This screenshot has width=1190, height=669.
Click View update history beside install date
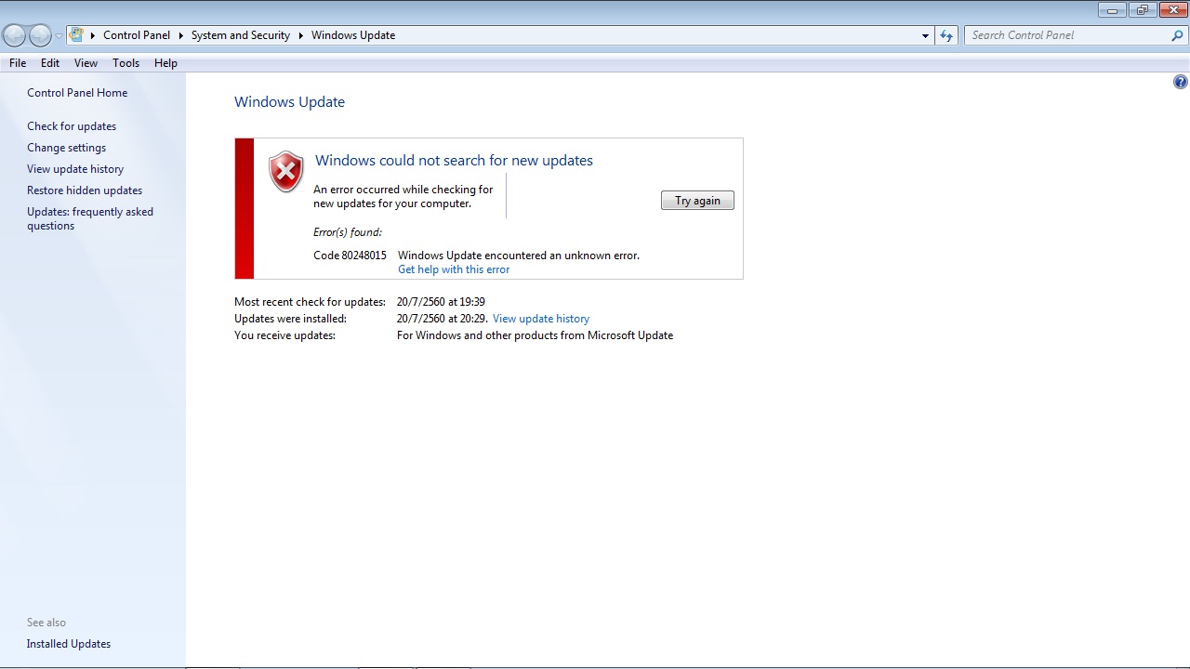[541, 319]
